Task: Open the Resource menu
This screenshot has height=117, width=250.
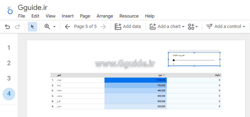Action: [129, 16]
